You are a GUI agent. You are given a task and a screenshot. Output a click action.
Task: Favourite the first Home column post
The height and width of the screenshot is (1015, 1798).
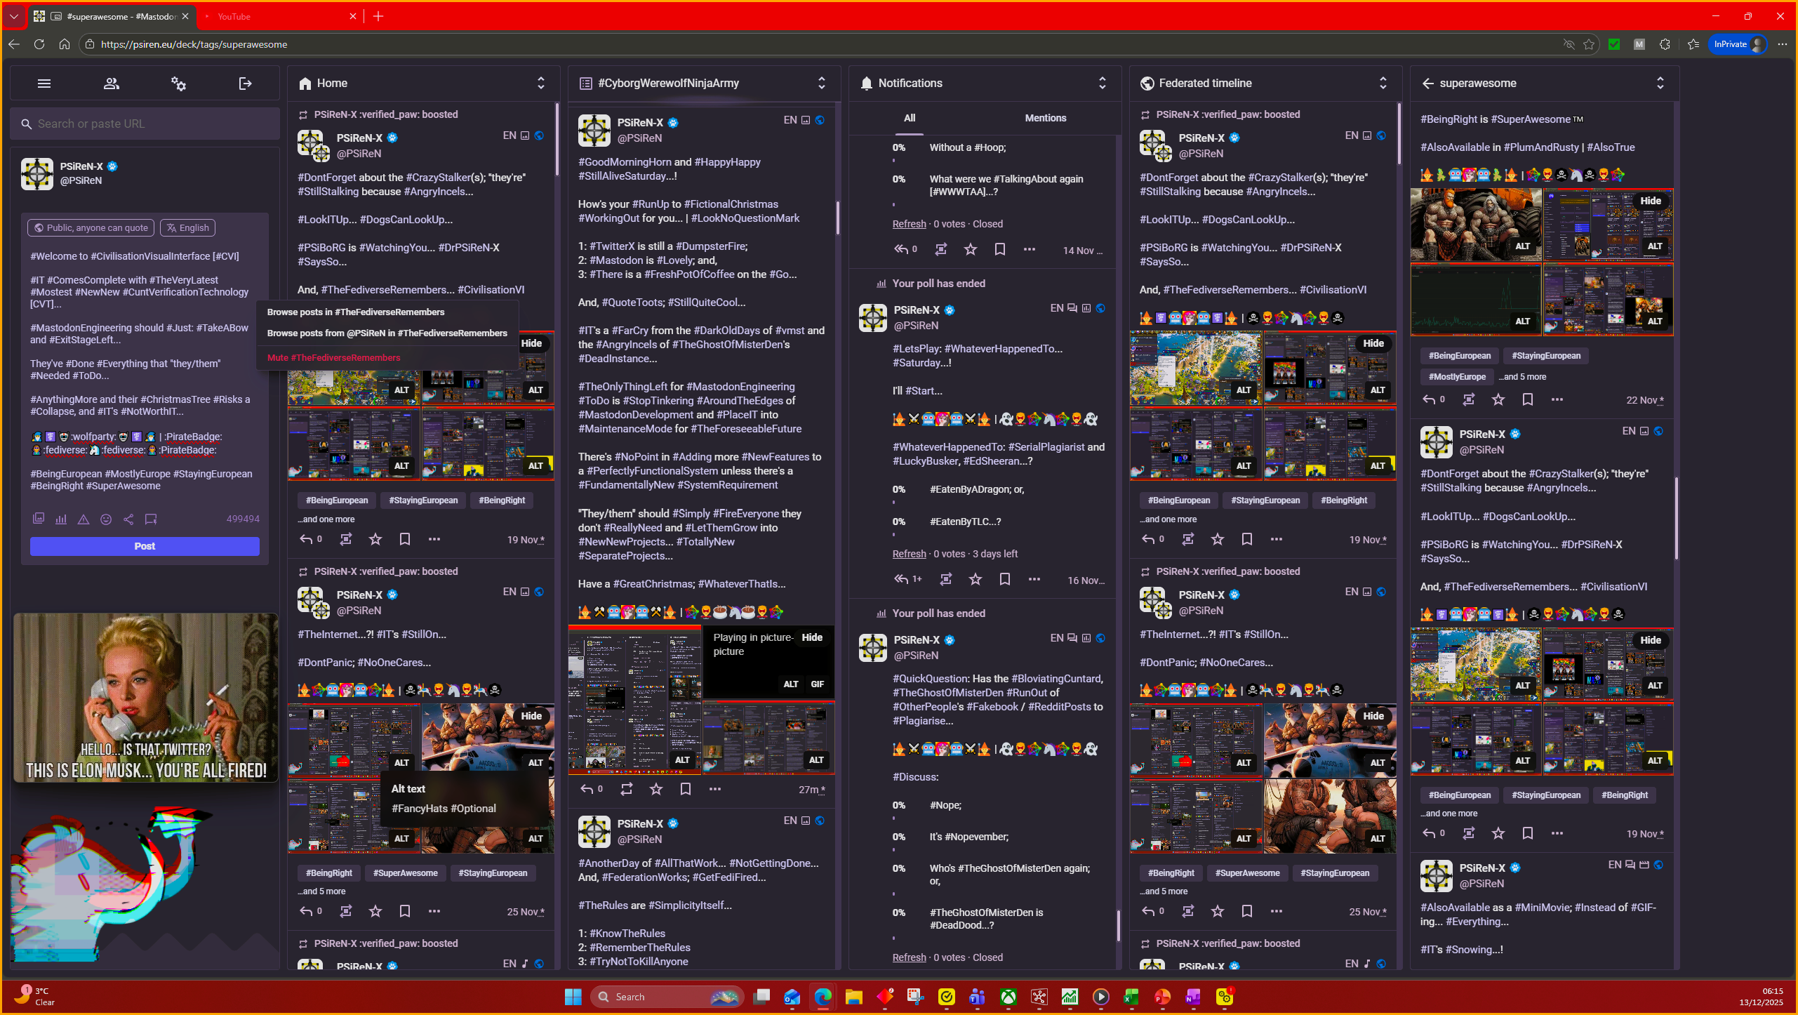tap(375, 539)
